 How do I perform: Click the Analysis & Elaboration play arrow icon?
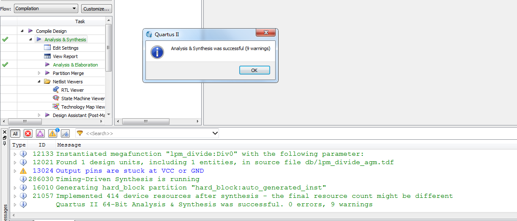point(47,65)
